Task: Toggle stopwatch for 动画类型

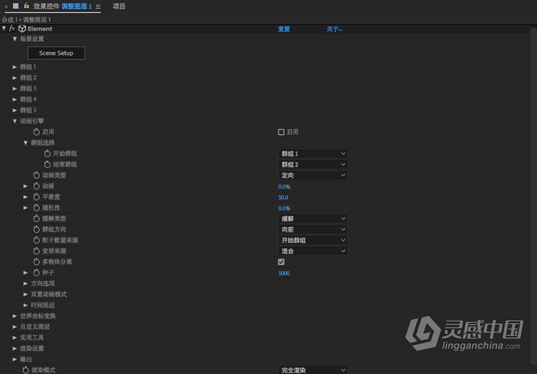Action: pyautogui.click(x=37, y=175)
